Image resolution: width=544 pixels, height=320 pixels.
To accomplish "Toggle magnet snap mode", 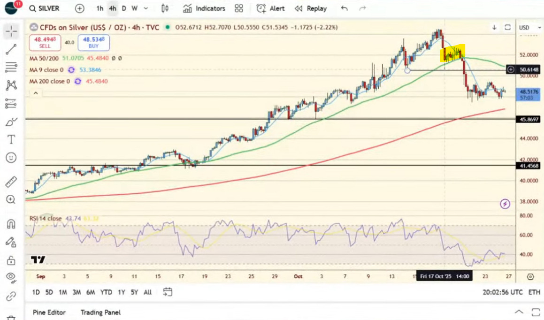I will pos(11,224).
